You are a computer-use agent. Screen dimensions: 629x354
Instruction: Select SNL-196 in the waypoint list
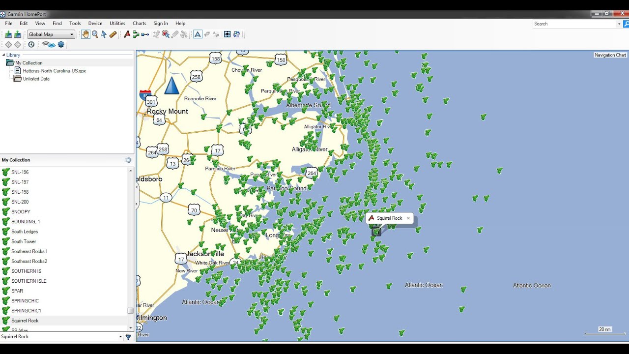[64, 172]
